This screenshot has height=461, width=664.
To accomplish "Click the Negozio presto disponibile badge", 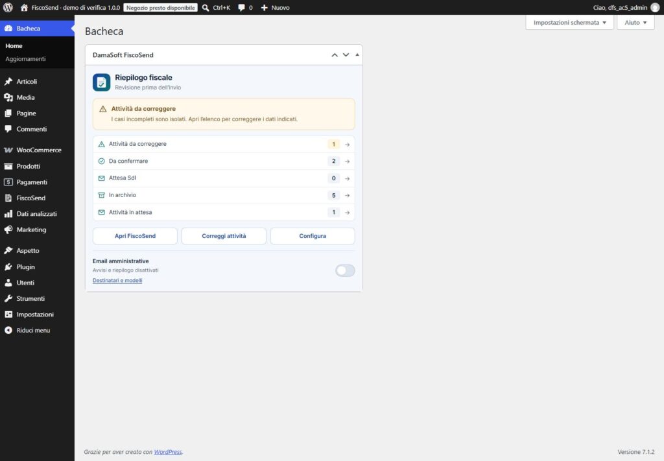I will [x=161, y=8].
